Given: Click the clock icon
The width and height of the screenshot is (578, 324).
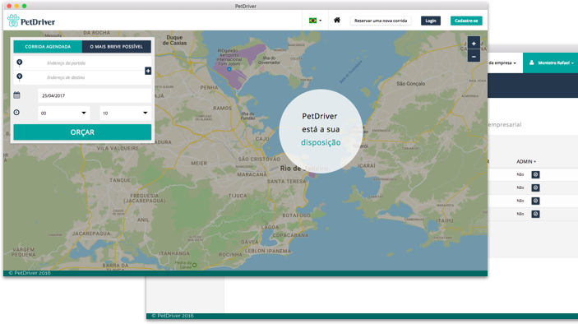Looking at the screenshot, I should click(x=16, y=113).
